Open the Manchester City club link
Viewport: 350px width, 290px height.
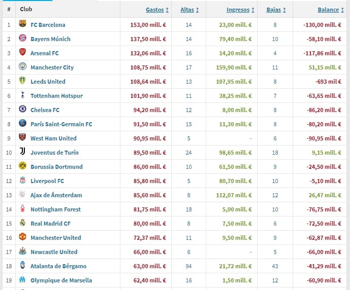(52, 67)
